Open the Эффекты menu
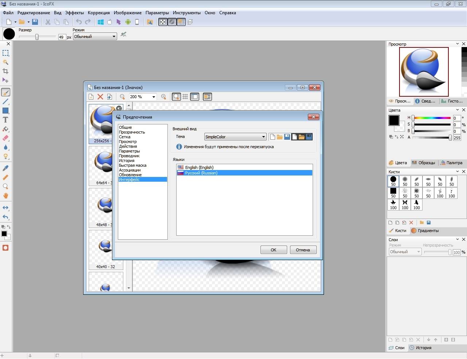The width and height of the screenshot is (467, 359). [74, 13]
